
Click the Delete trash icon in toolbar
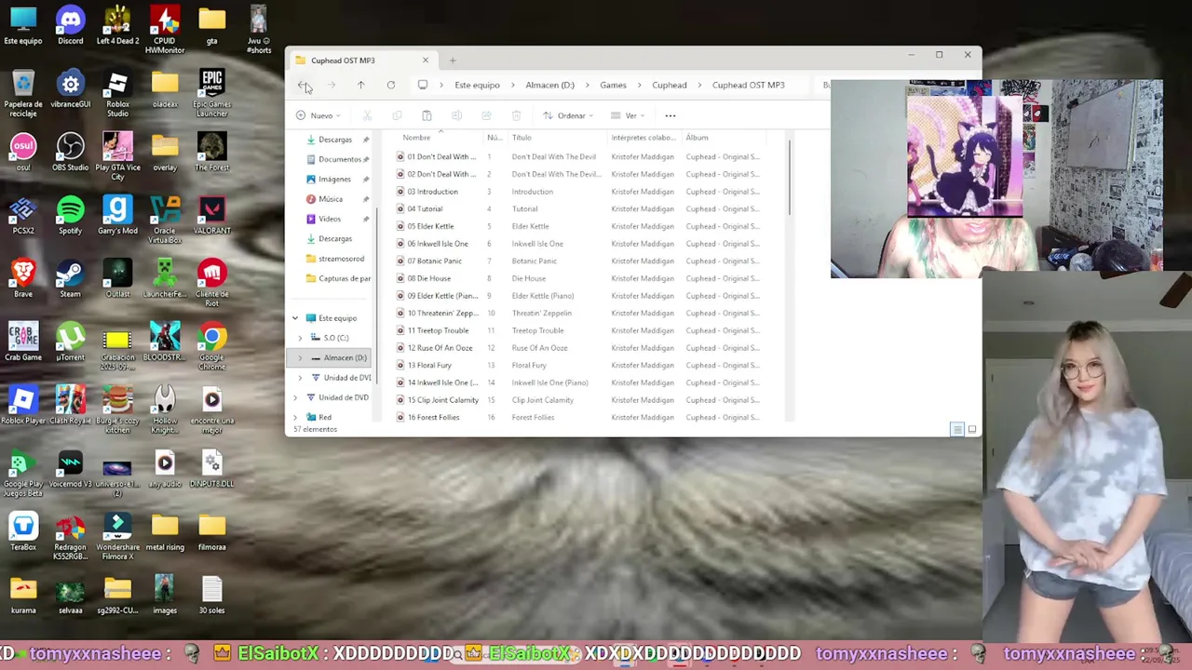coord(516,115)
